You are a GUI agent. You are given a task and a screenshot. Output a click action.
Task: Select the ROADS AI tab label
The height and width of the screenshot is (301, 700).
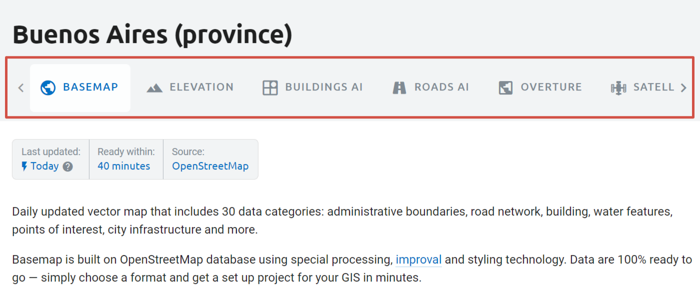coord(441,87)
